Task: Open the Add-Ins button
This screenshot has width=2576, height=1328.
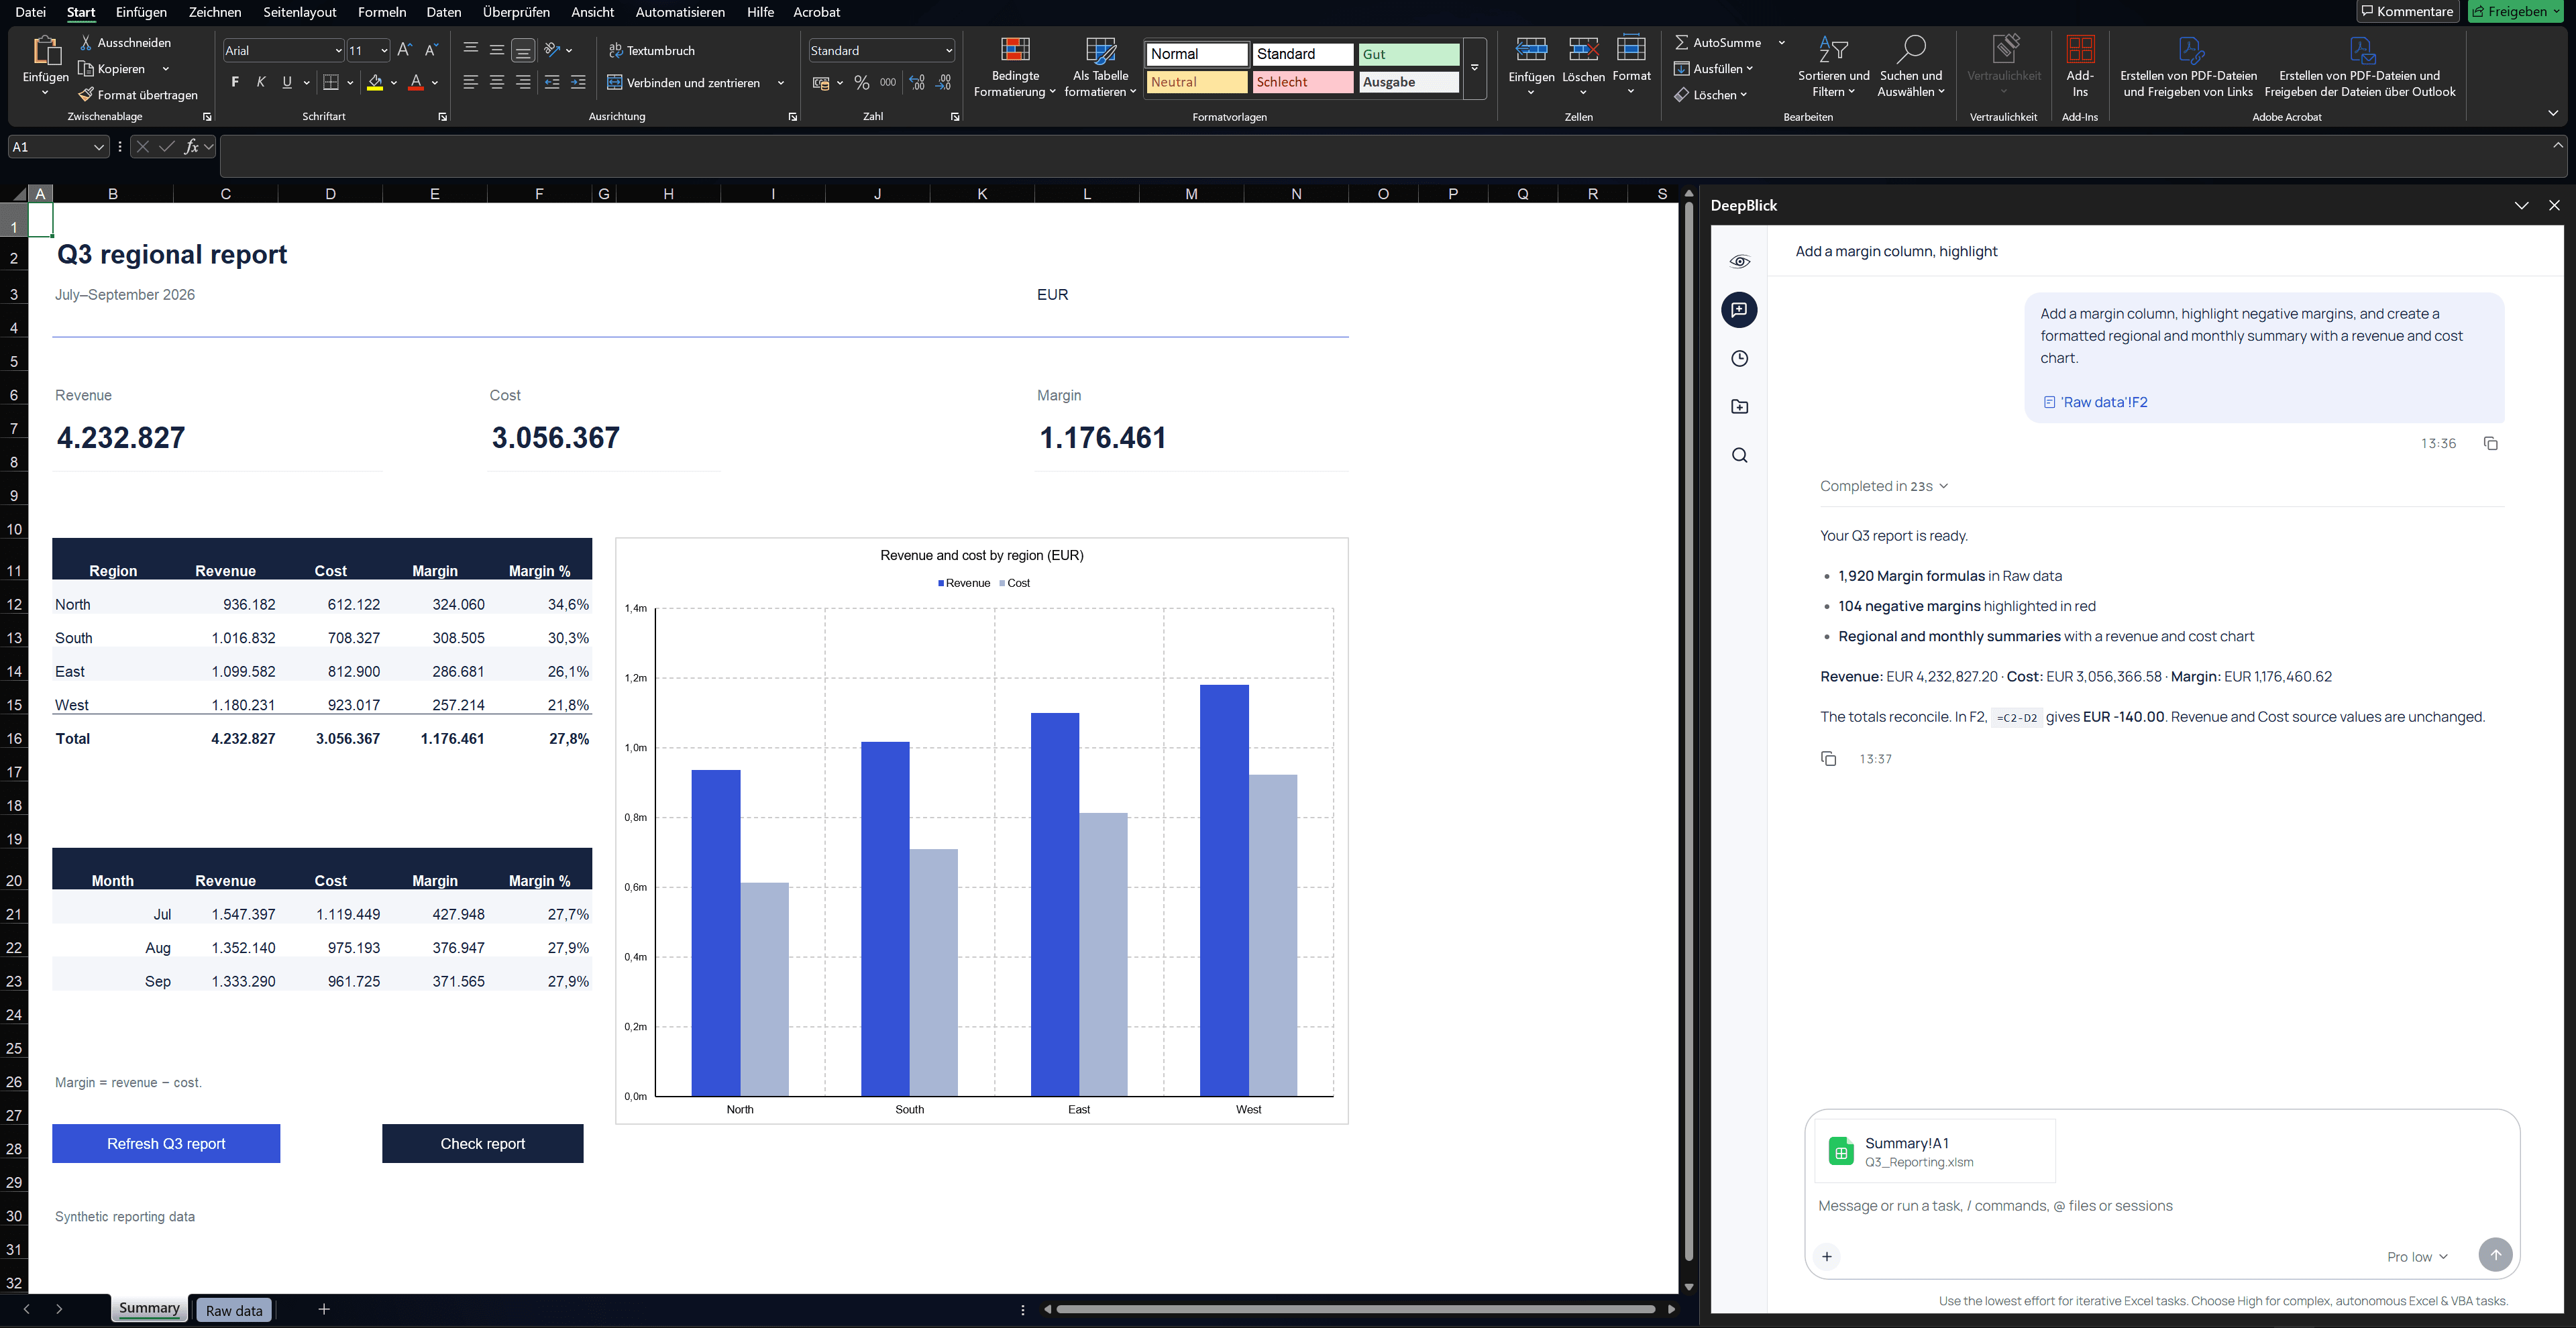Action: click(x=2080, y=68)
